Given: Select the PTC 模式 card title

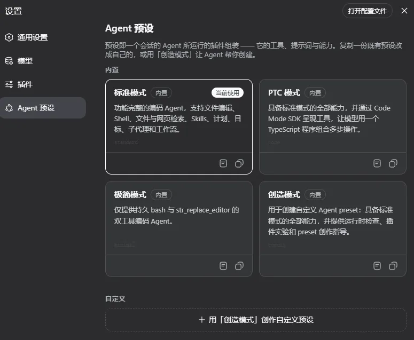Looking at the screenshot, I should point(284,92).
